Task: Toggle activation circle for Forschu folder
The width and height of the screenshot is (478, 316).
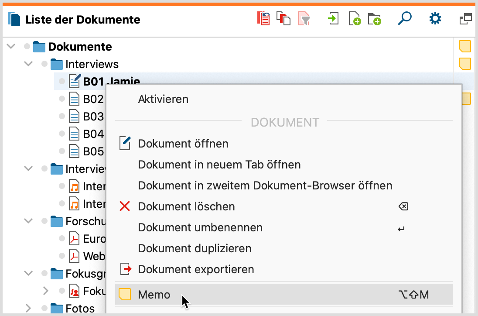Action: [44, 221]
